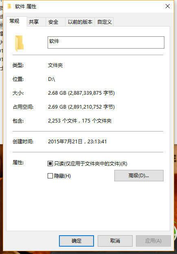Click the small folder icon in the title bar
This screenshot has height=254, width=177.
pyautogui.click(x=9, y=6)
